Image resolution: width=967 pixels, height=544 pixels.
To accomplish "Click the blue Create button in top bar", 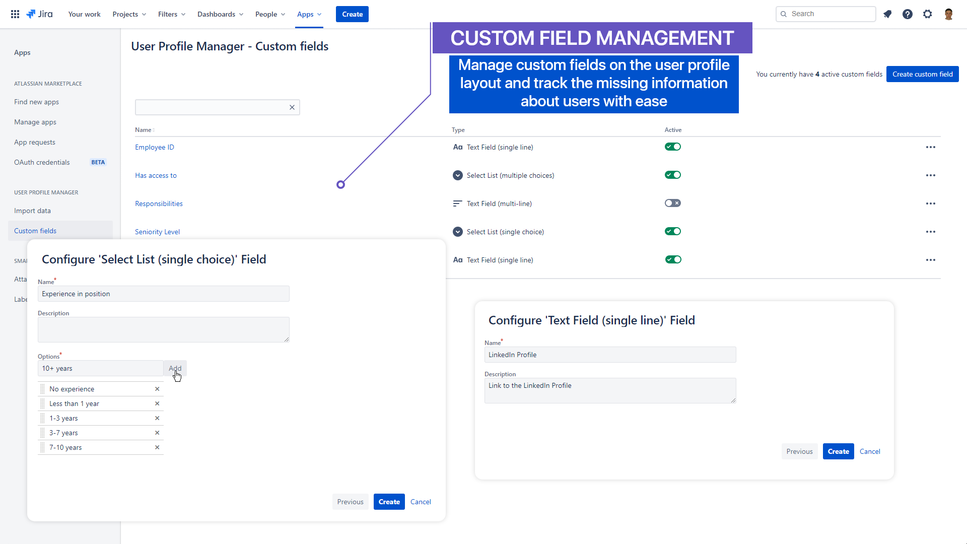I will tap(352, 14).
